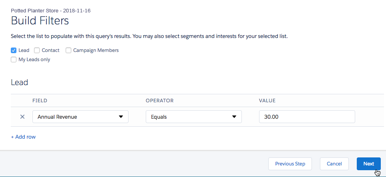This screenshot has width=386, height=177.
Task: Click the Potted Planter Store title text
Action: pyautogui.click(x=50, y=10)
